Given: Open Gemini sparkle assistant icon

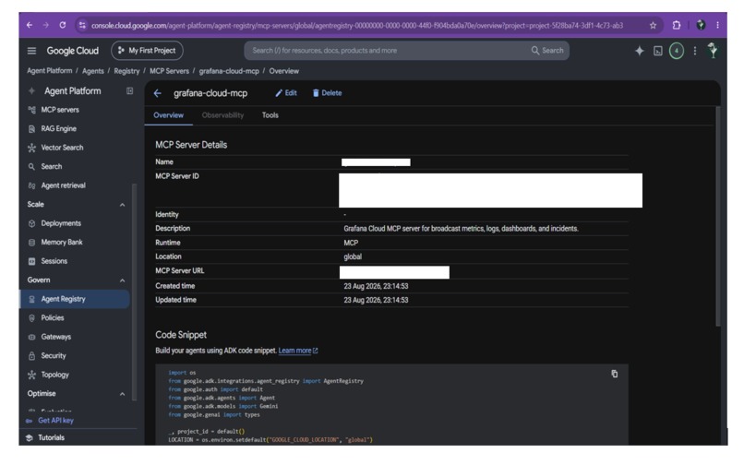Looking at the screenshot, I should [640, 51].
